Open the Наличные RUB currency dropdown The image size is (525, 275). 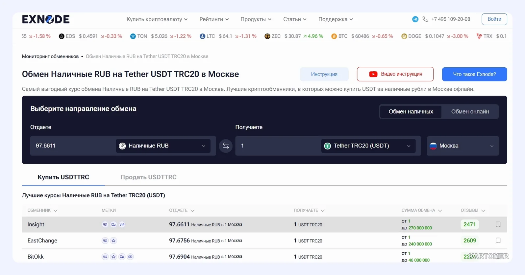[x=163, y=146]
